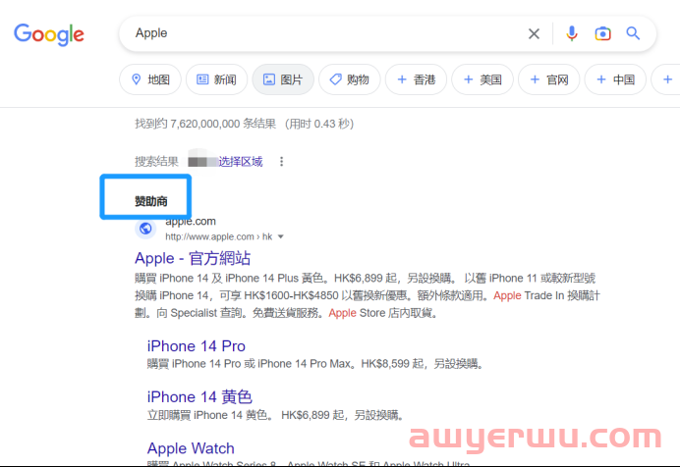The image size is (680, 467).
Task: Click the map pin icon in 地图 chip
Action: 137,79
